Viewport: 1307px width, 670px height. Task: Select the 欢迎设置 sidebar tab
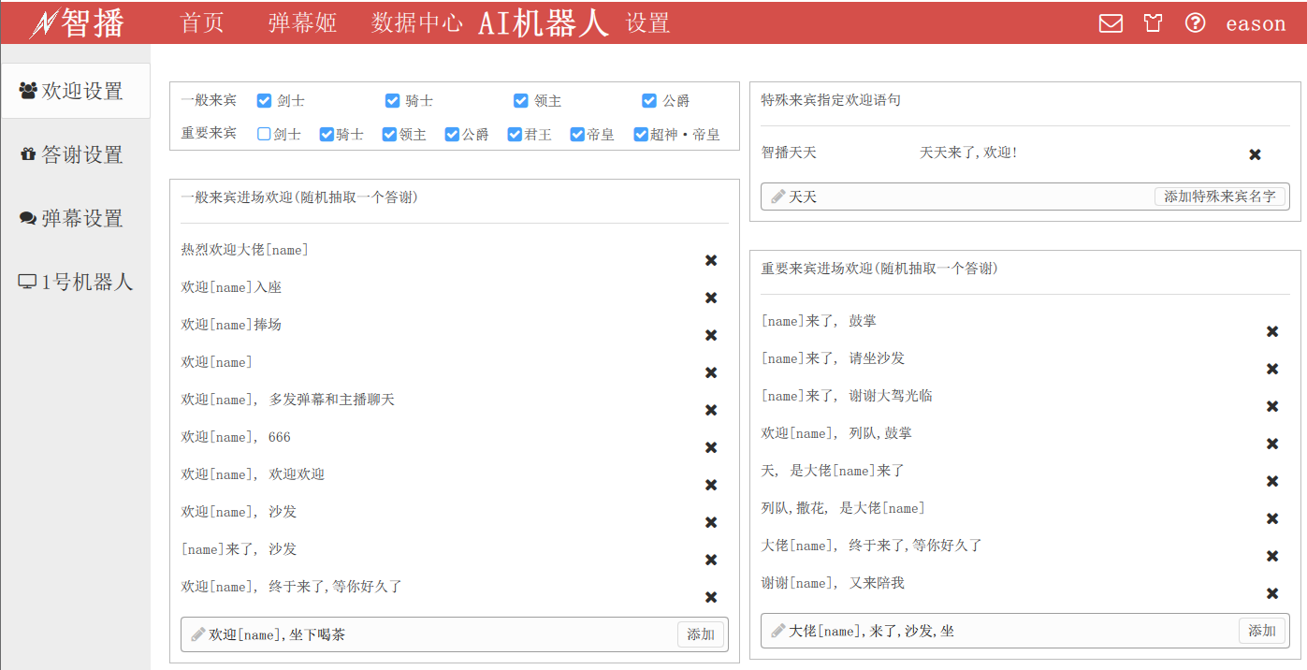pyautogui.click(x=75, y=91)
